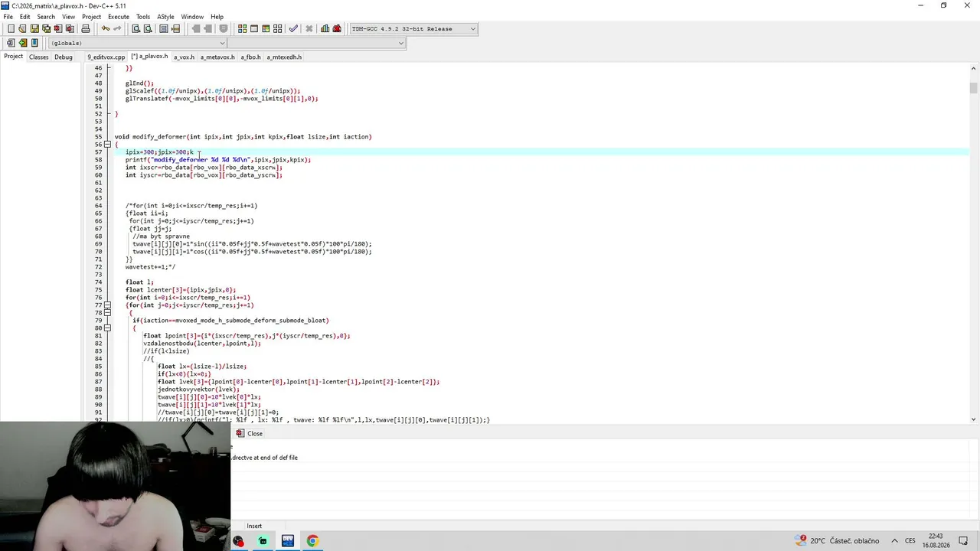Image resolution: width=980 pixels, height=551 pixels.
Task: Switch to the a_vox.h tab
Action: [184, 57]
